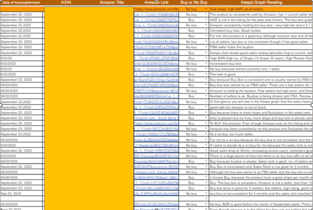
Task: Open link containing 'crid=2G8ET7I2PSL'
Action: pos(156,20)
